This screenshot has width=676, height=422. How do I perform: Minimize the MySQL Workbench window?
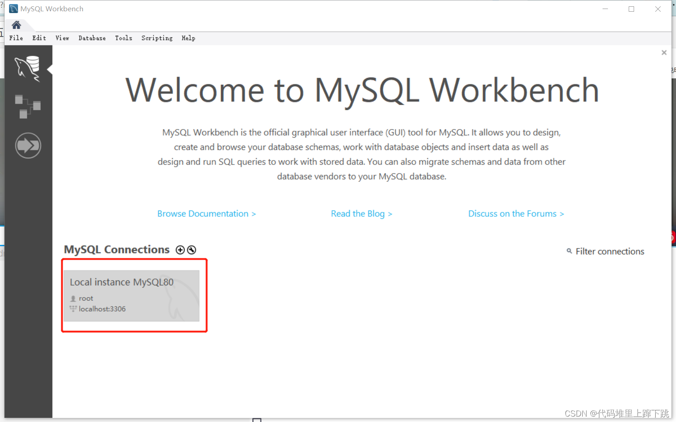[x=605, y=9]
